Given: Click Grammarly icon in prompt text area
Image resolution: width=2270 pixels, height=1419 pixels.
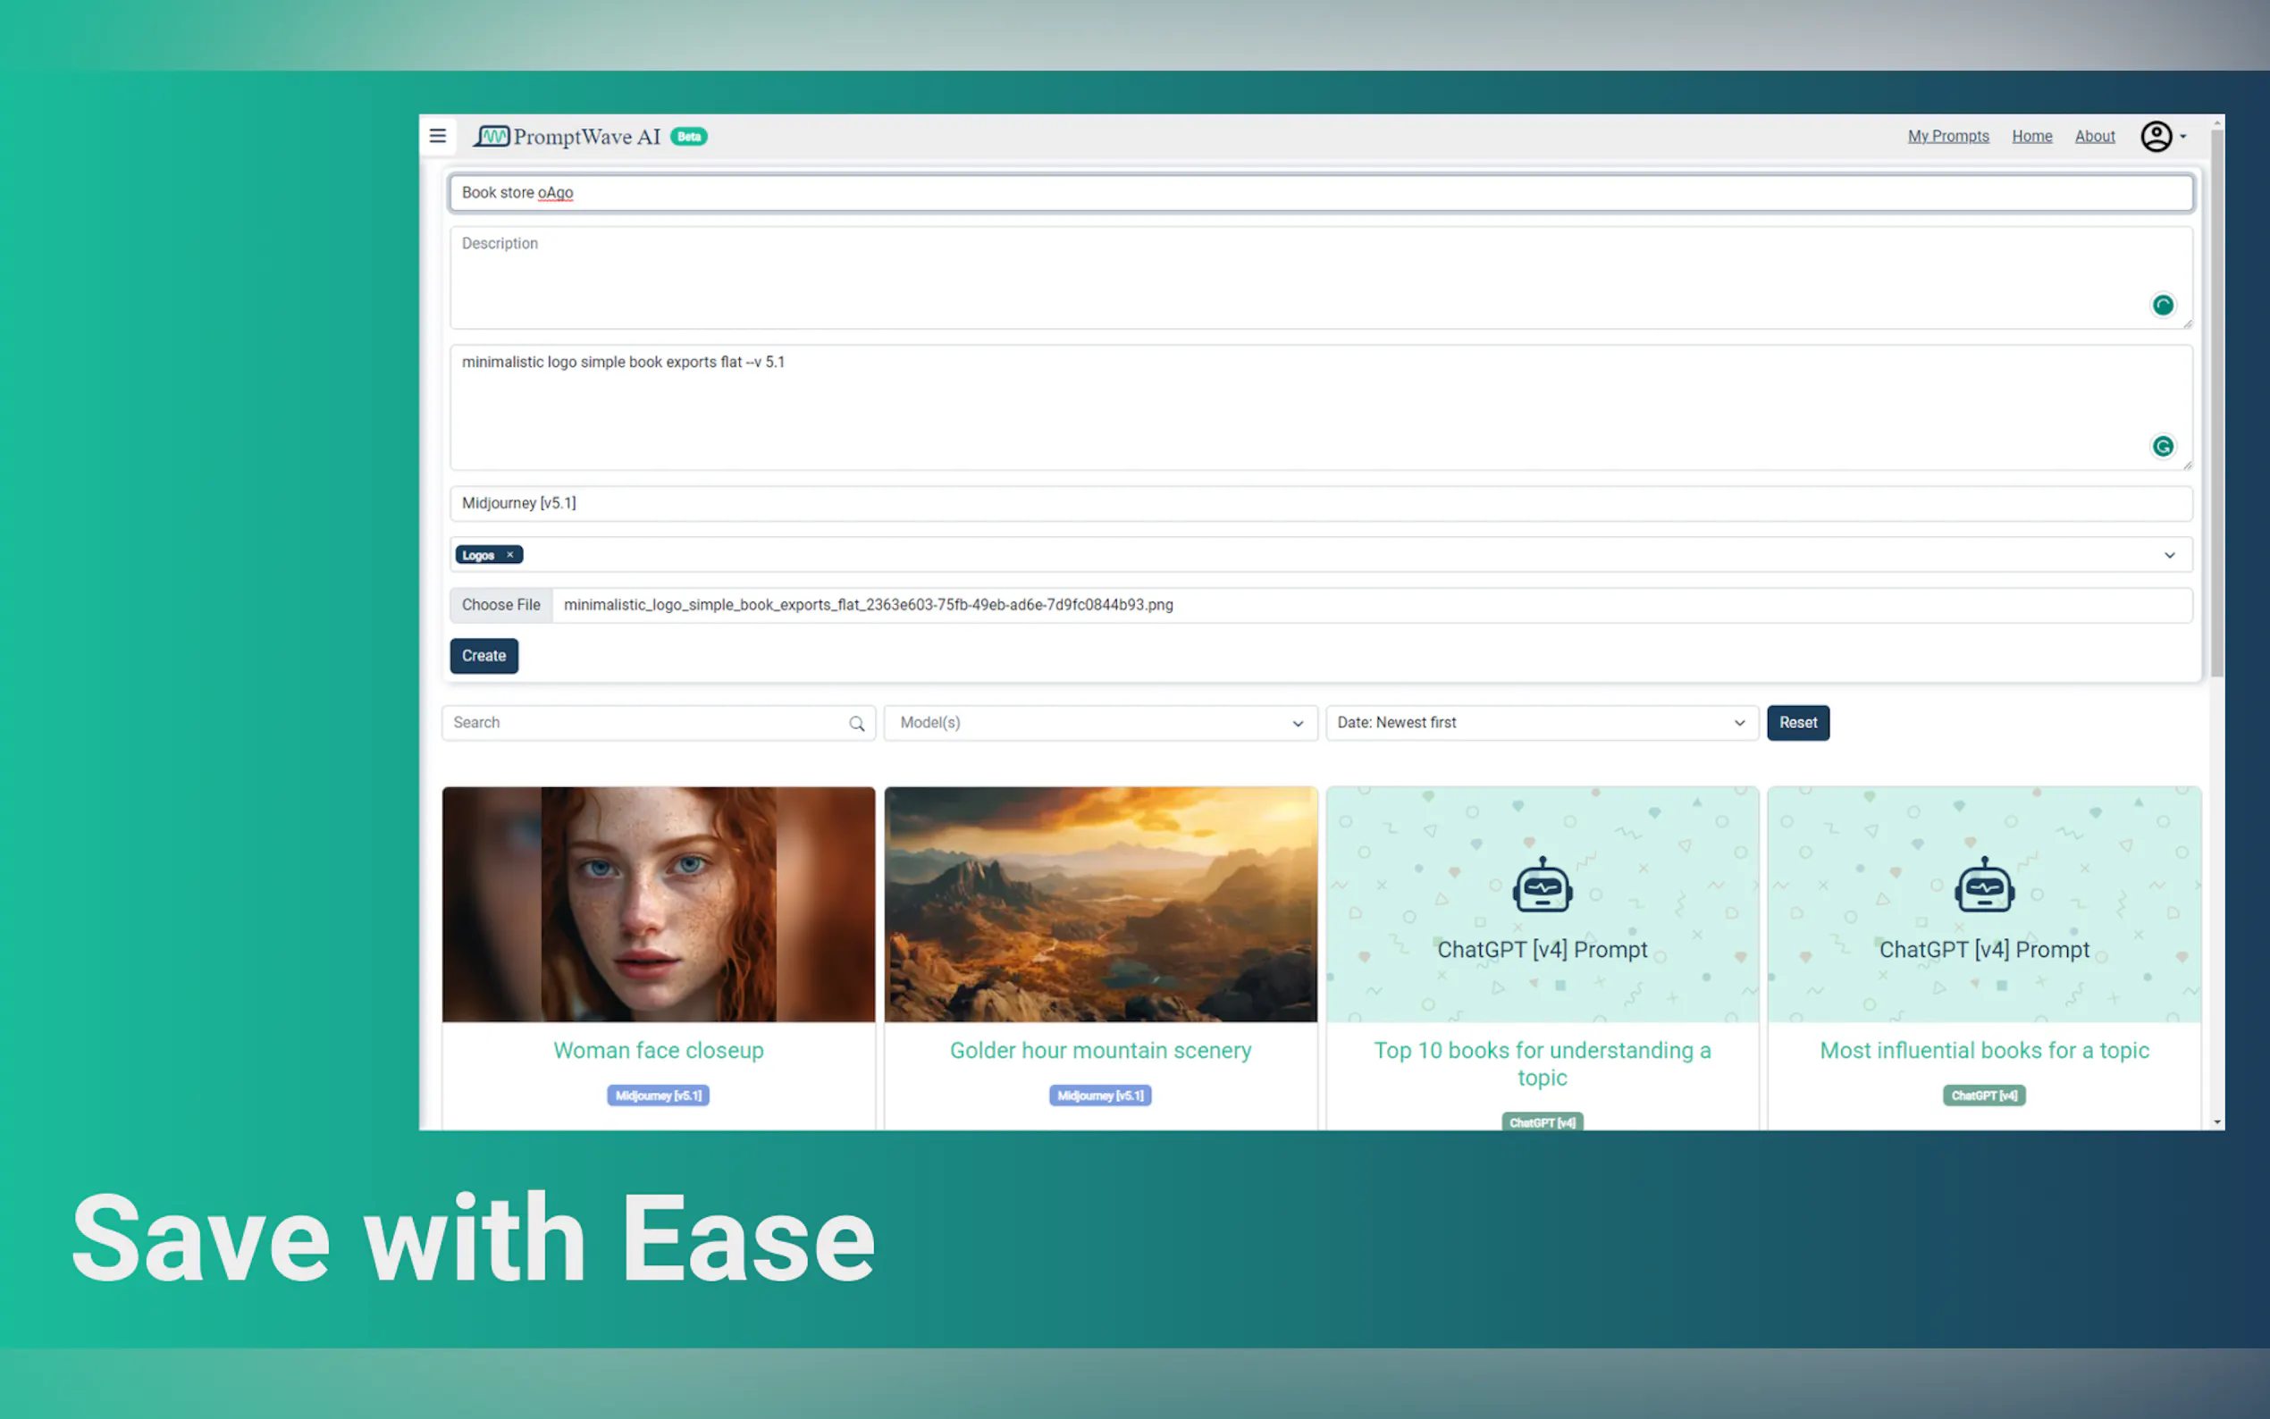Looking at the screenshot, I should click(2162, 447).
